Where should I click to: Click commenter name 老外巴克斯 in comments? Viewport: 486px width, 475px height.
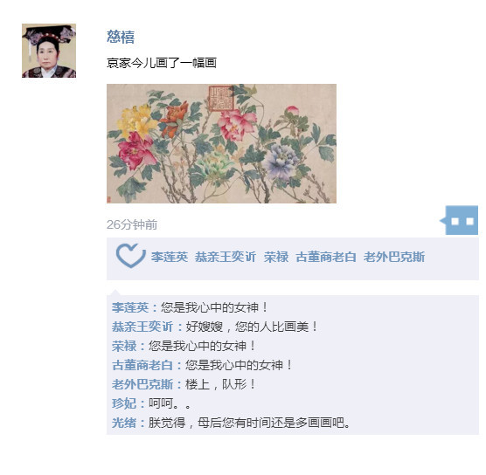(142, 384)
